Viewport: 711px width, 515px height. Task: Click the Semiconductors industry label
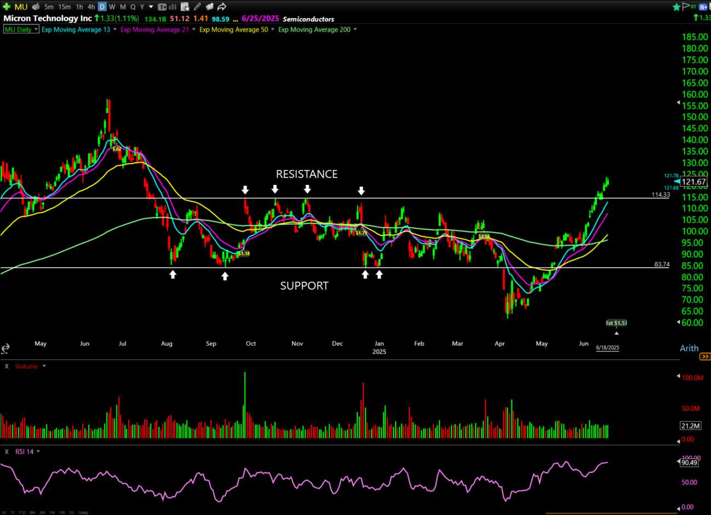308,19
